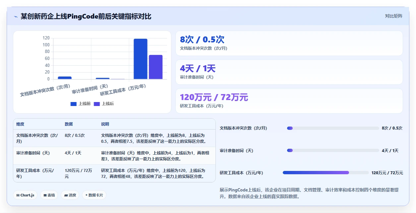Click the 研发工具成本 chart axis label

click(x=123, y=90)
